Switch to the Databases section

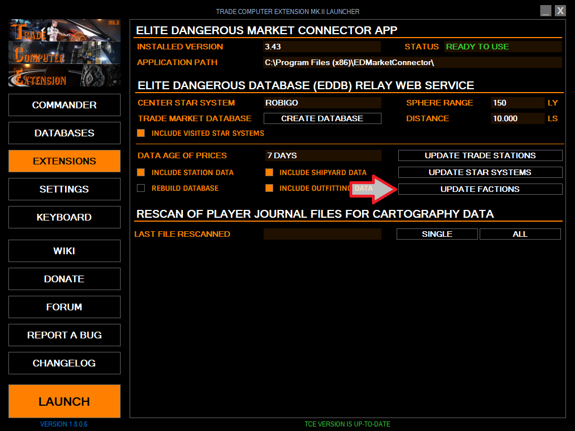pos(64,133)
